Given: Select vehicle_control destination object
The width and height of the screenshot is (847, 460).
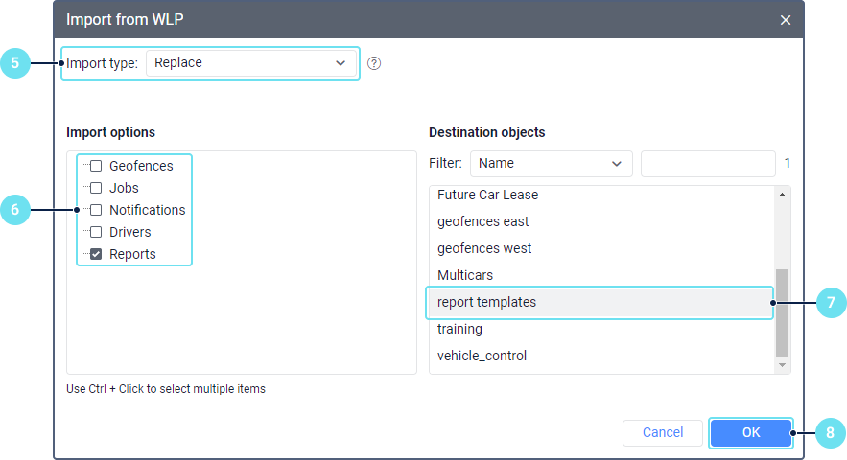Looking at the screenshot, I should [x=482, y=356].
